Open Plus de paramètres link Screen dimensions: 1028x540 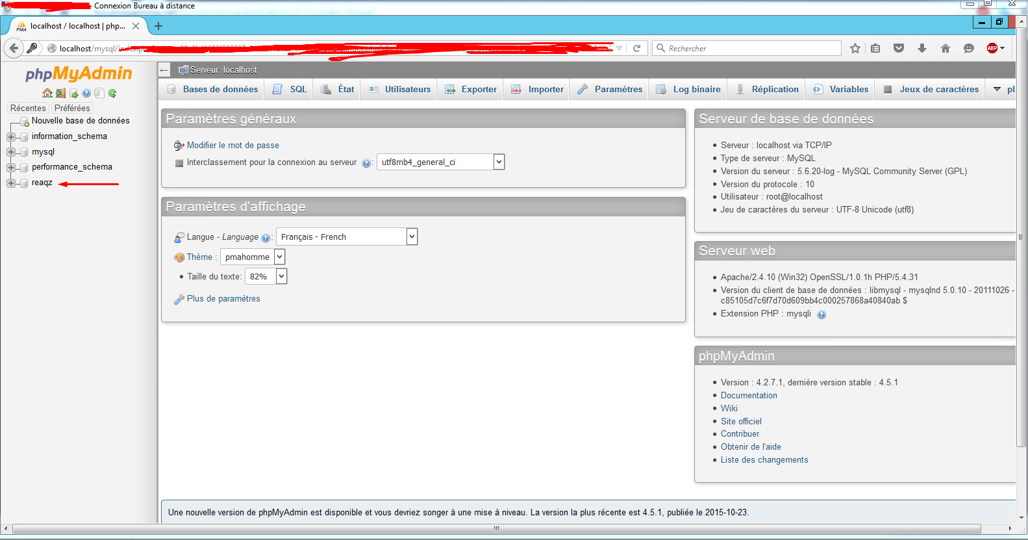[223, 299]
